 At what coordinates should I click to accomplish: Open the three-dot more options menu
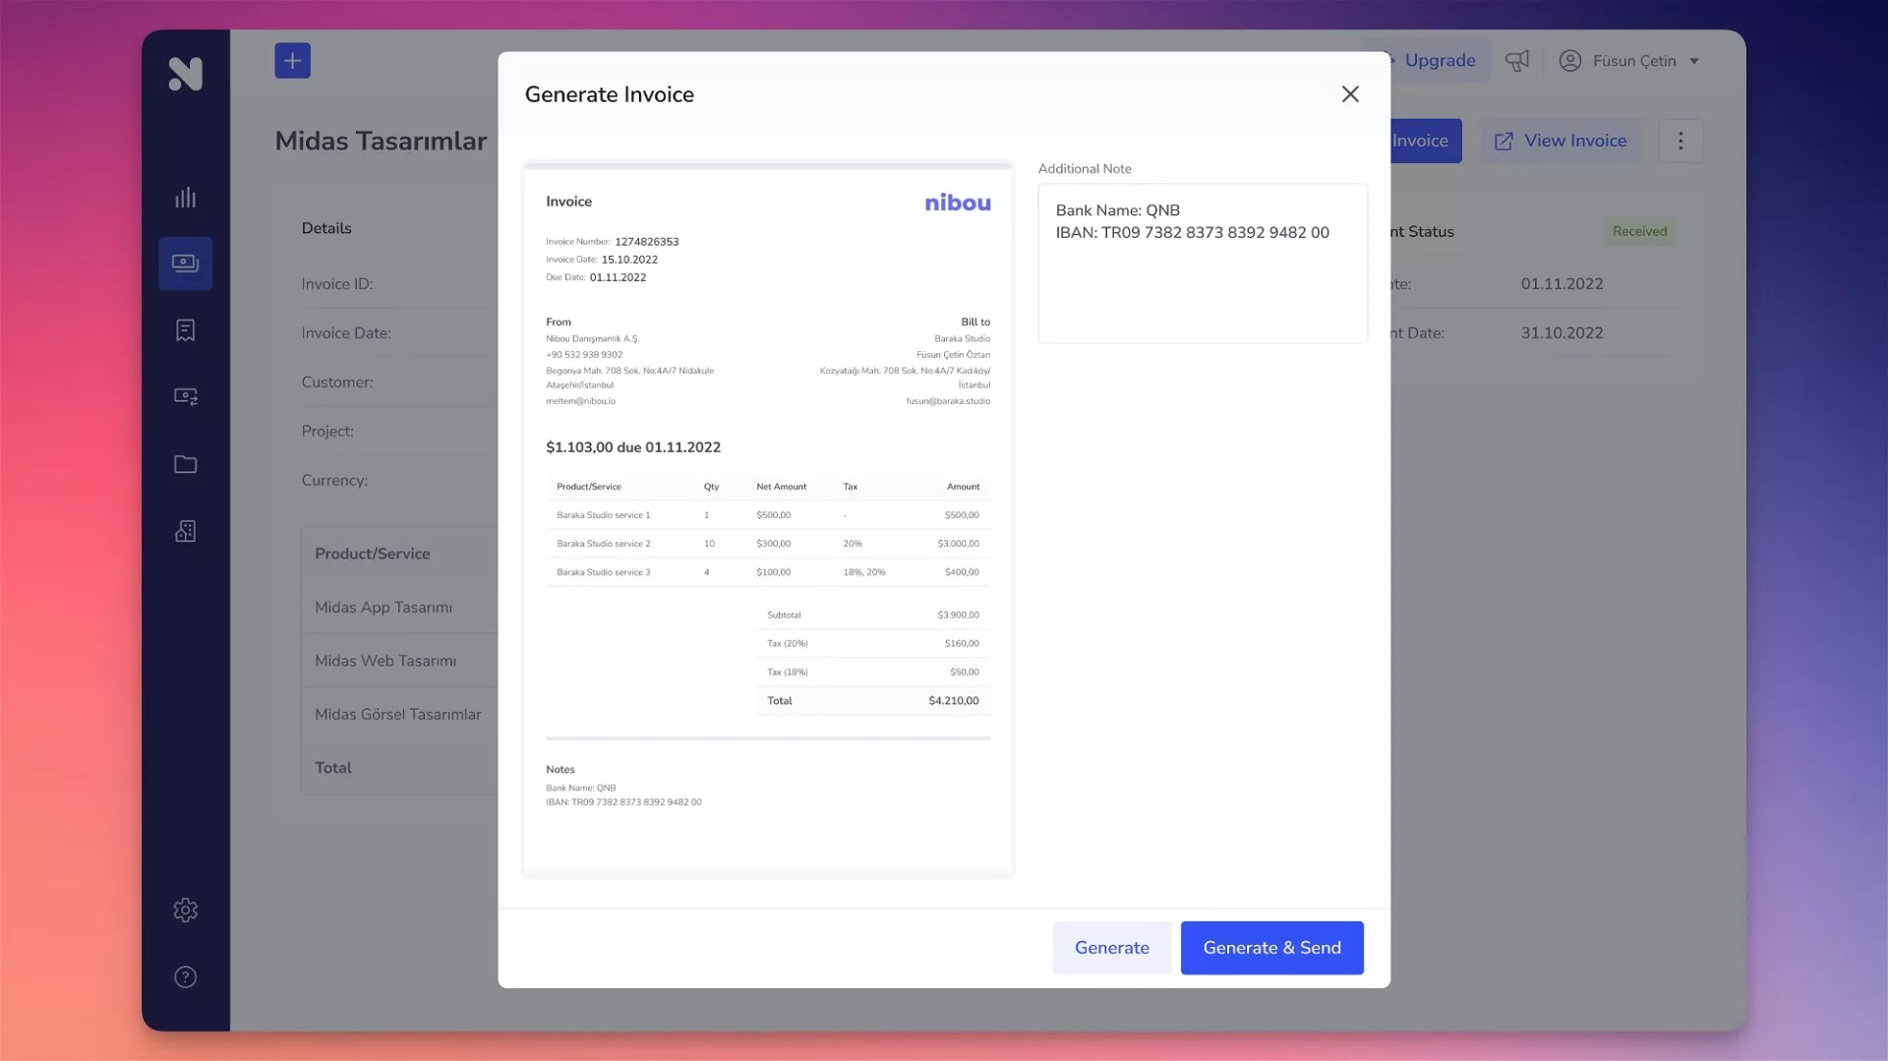[1681, 141]
